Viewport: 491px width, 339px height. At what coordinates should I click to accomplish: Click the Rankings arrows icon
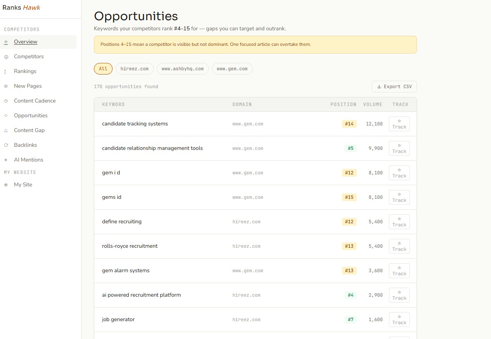point(5,71)
